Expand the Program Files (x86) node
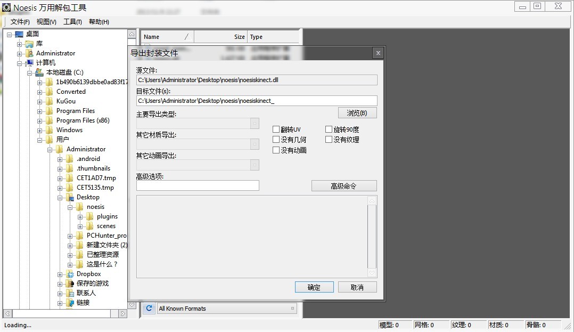 click(x=39, y=120)
